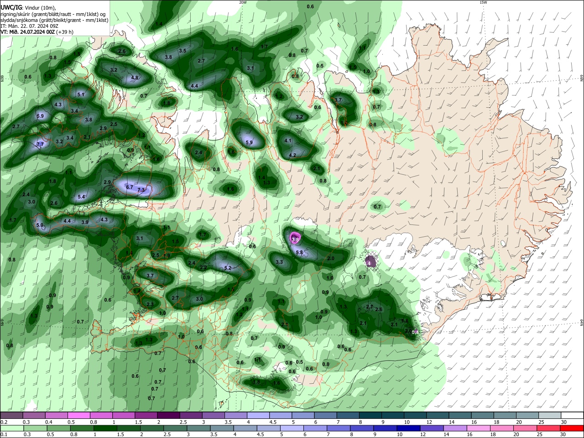Screen dimensions: 584x438
Task: Click the '20W' longitude label
Action: point(243,2)
